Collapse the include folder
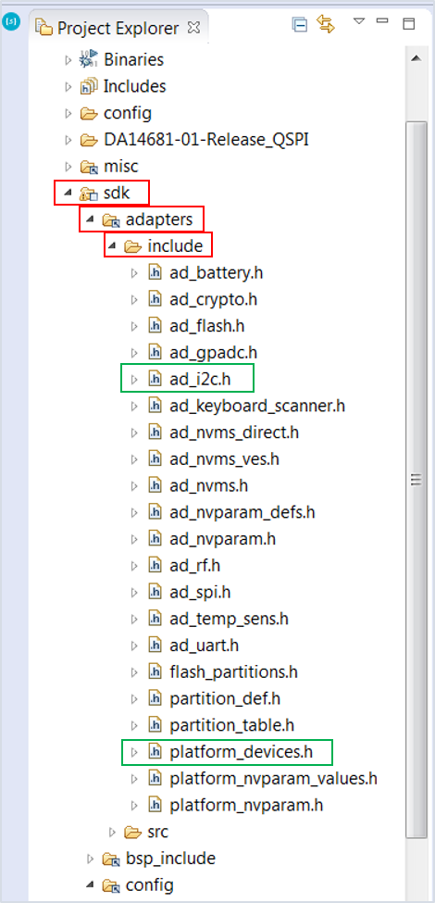Viewport: 435px width, 903px height. click(113, 247)
